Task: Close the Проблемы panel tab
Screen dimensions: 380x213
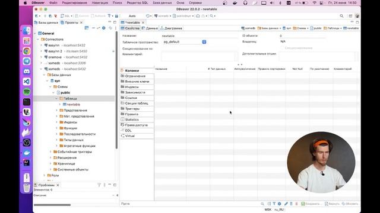Action: click(x=58, y=185)
